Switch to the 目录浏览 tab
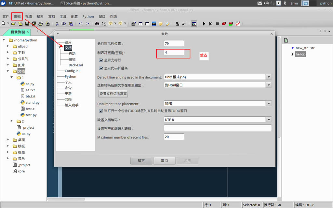This screenshot has width=333, height=208. click(x=15, y=32)
